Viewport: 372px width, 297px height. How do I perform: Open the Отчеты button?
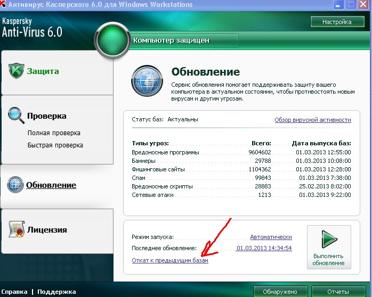click(338, 291)
